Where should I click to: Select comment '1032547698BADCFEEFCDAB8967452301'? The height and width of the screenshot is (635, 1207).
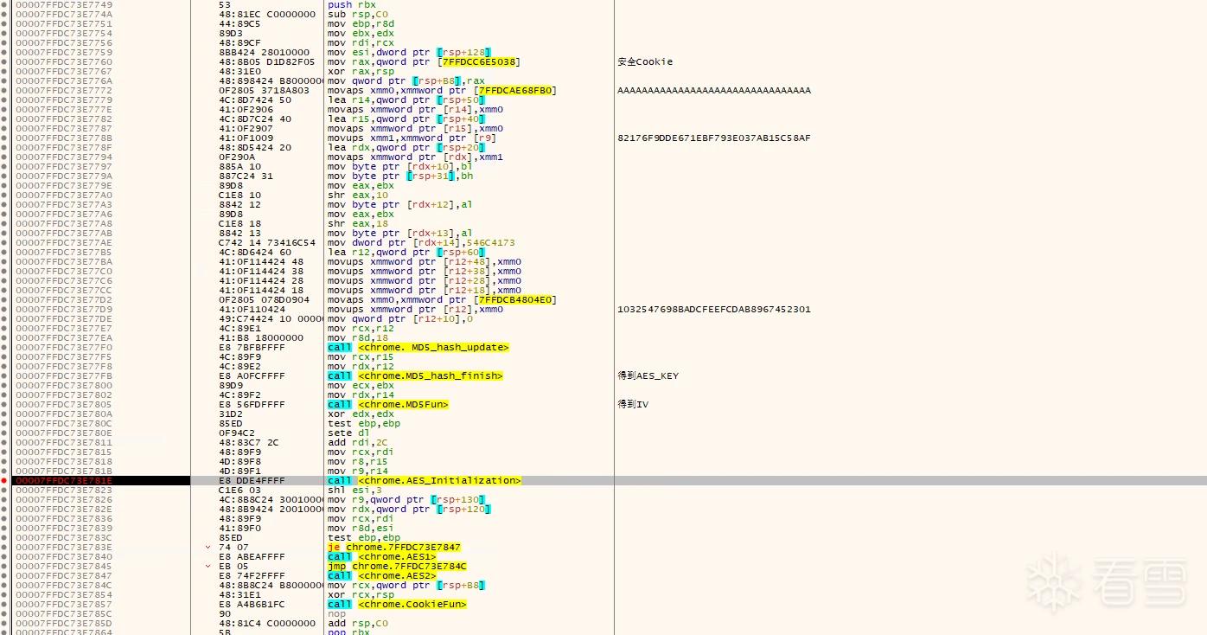click(x=714, y=309)
